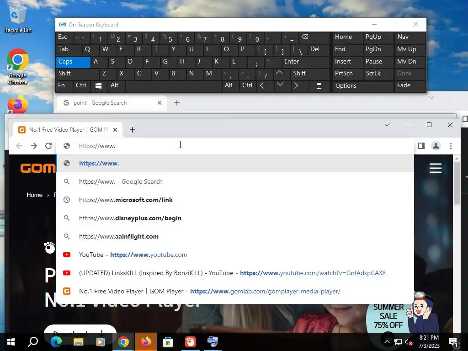Click the Chrome reload page icon

pos(48,146)
